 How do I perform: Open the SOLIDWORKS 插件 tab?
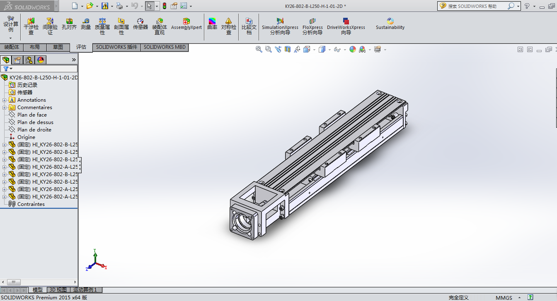[116, 47]
